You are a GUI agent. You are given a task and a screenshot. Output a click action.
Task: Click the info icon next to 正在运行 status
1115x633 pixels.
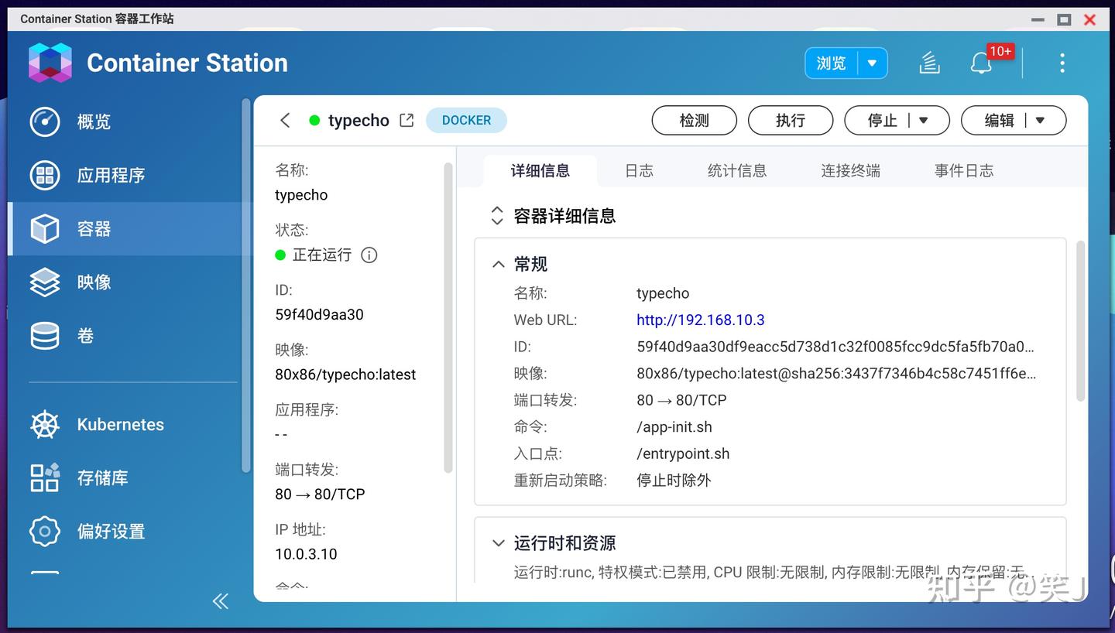click(x=369, y=255)
